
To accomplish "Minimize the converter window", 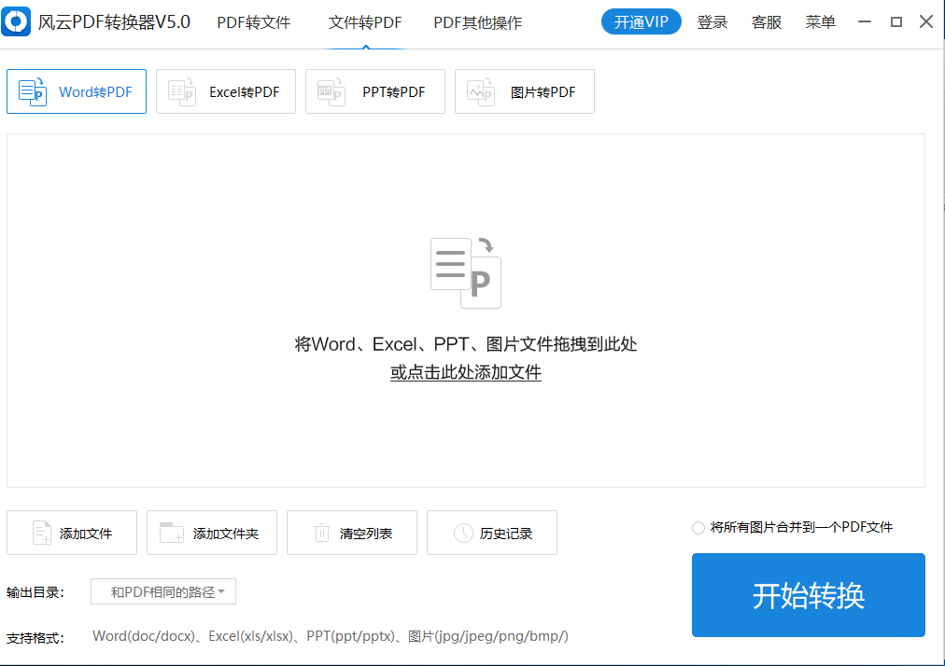I will pos(865,21).
